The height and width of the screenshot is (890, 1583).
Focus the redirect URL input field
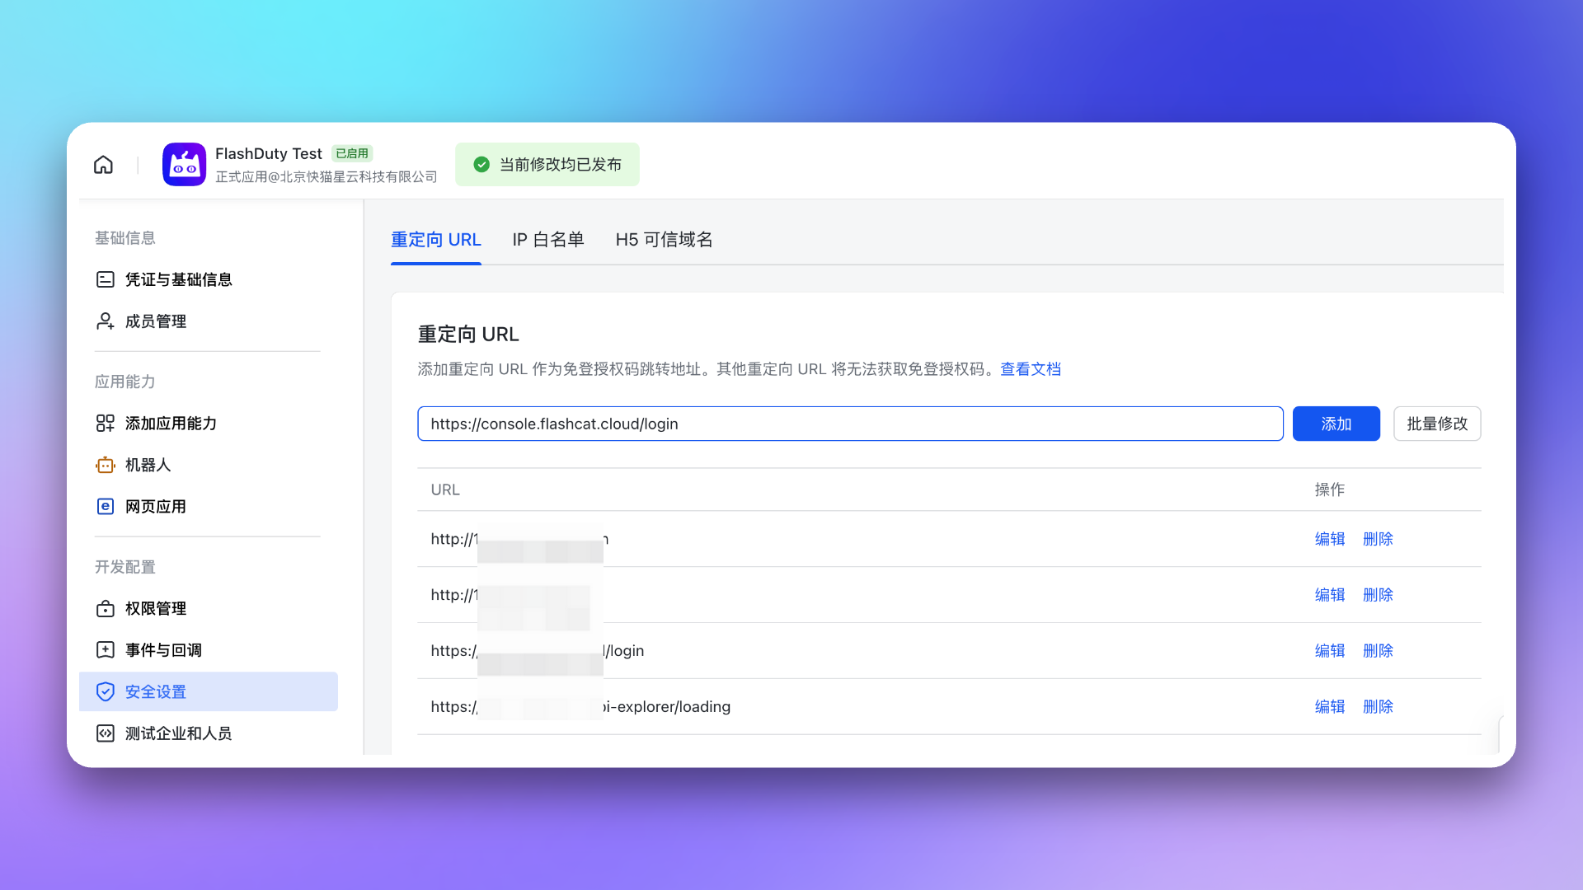(849, 424)
